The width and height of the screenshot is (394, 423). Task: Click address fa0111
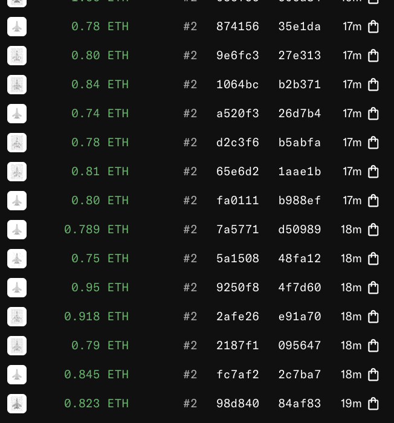237,201
